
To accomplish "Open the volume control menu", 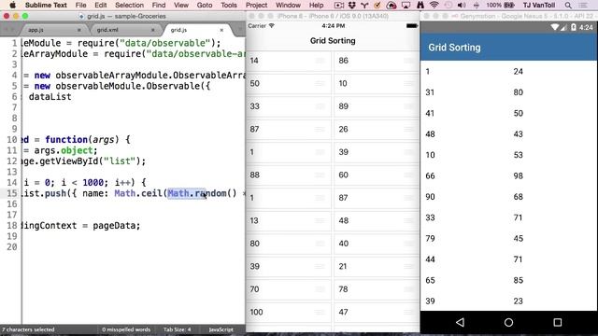I will pyautogui.click(x=462, y=5).
